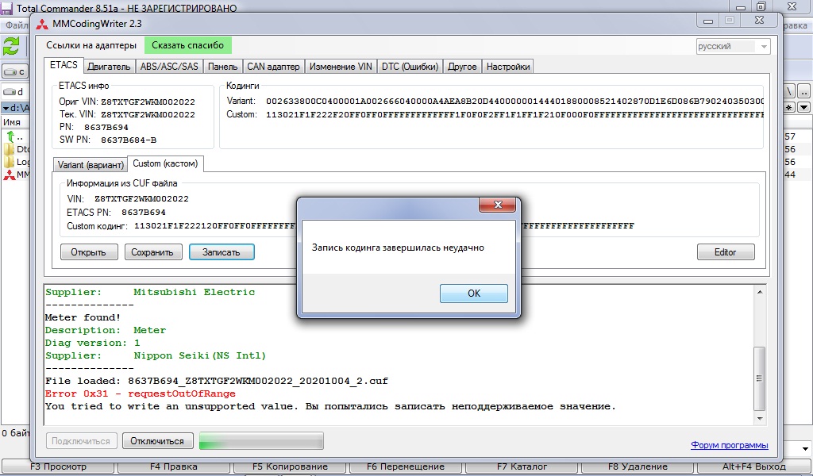813x476 pixels.
Task: Select the Панель tab
Action: (x=222, y=67)
